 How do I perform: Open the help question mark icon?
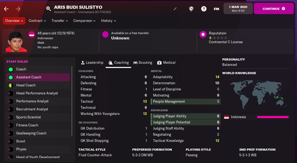coord(204,9)
